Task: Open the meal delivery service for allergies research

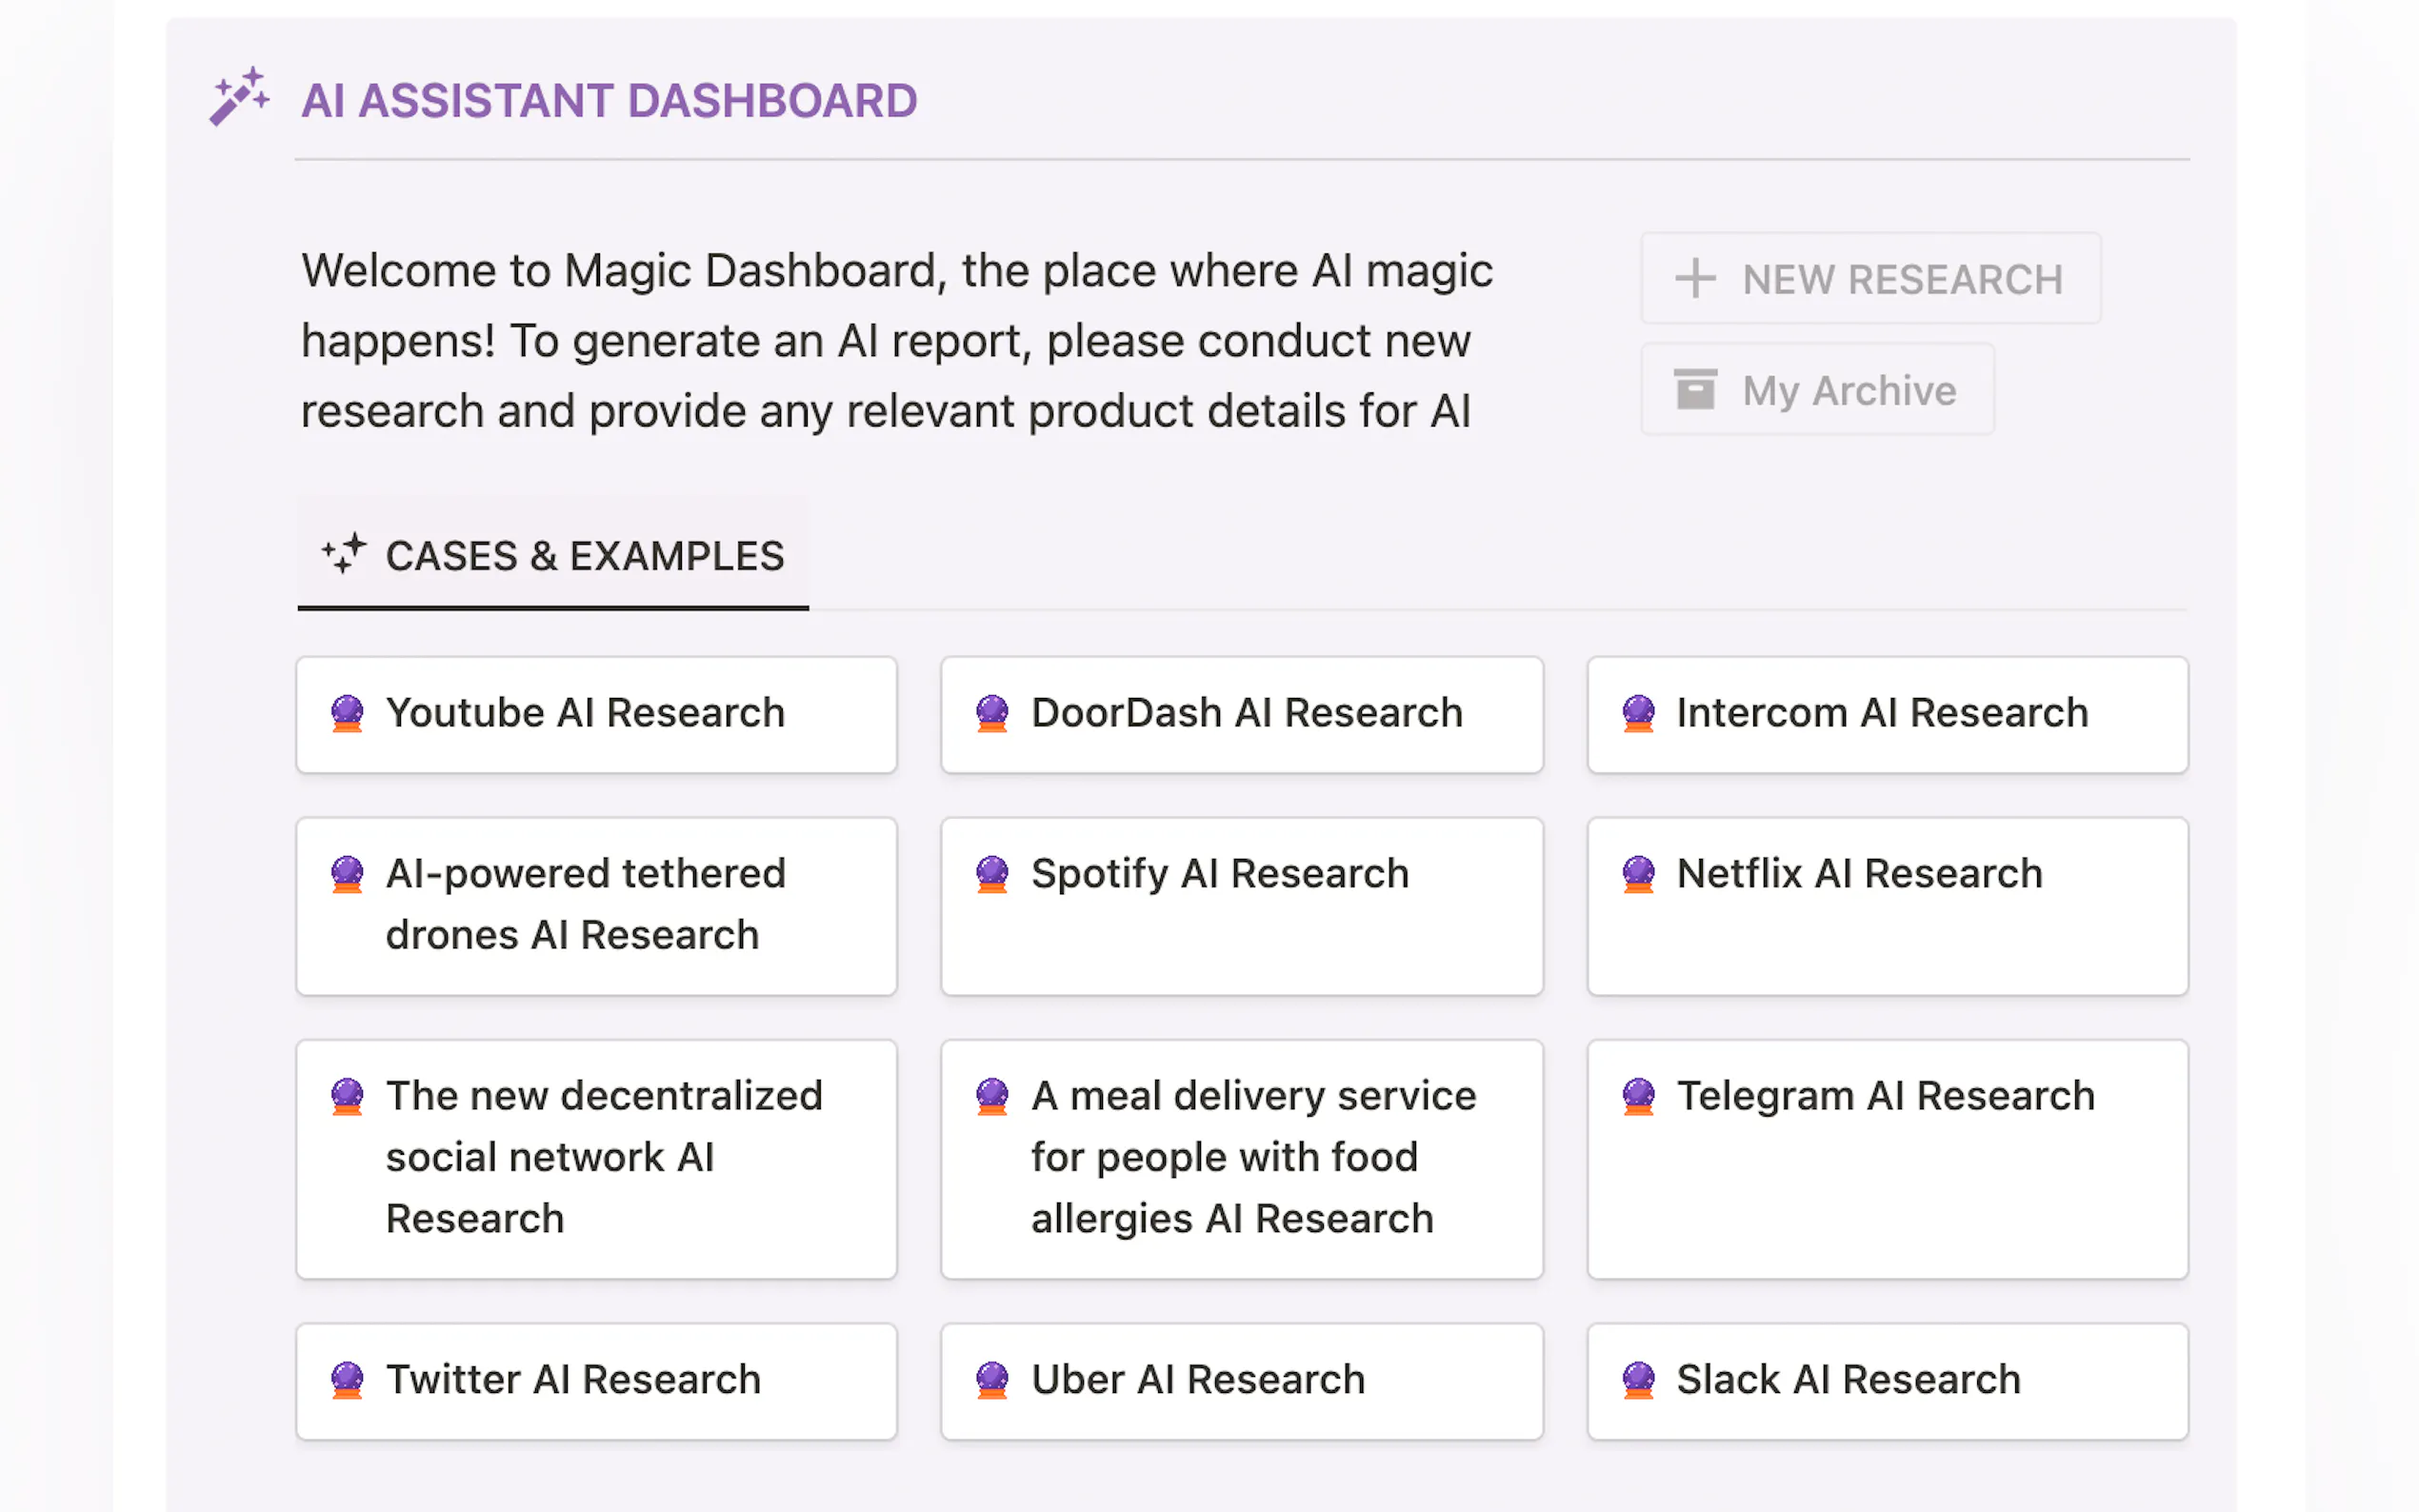Action: (1241, 1157)
